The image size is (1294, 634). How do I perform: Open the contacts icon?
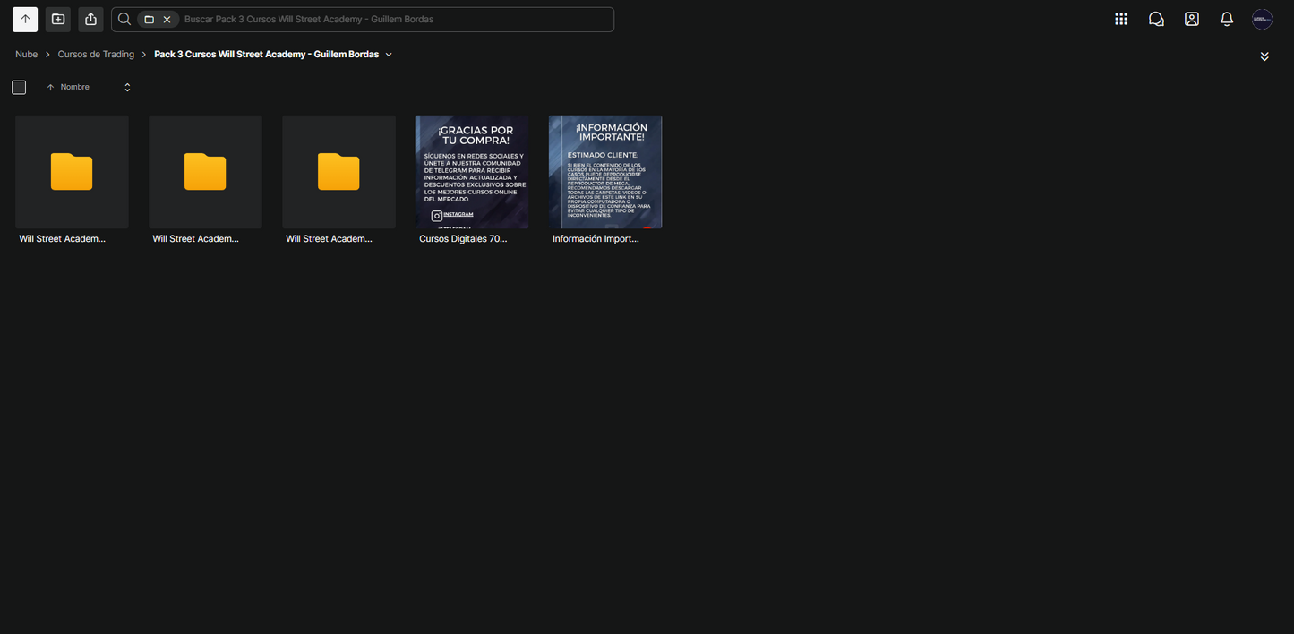[1192, 19]
